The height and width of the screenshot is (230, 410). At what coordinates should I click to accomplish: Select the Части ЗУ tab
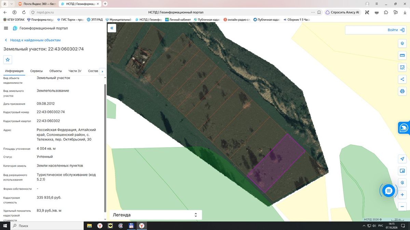75,71
